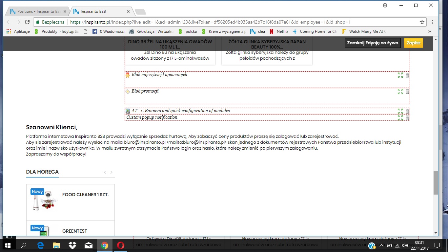Reload the page in Chrome
This screenshot has height=252, width=448.
27,22
